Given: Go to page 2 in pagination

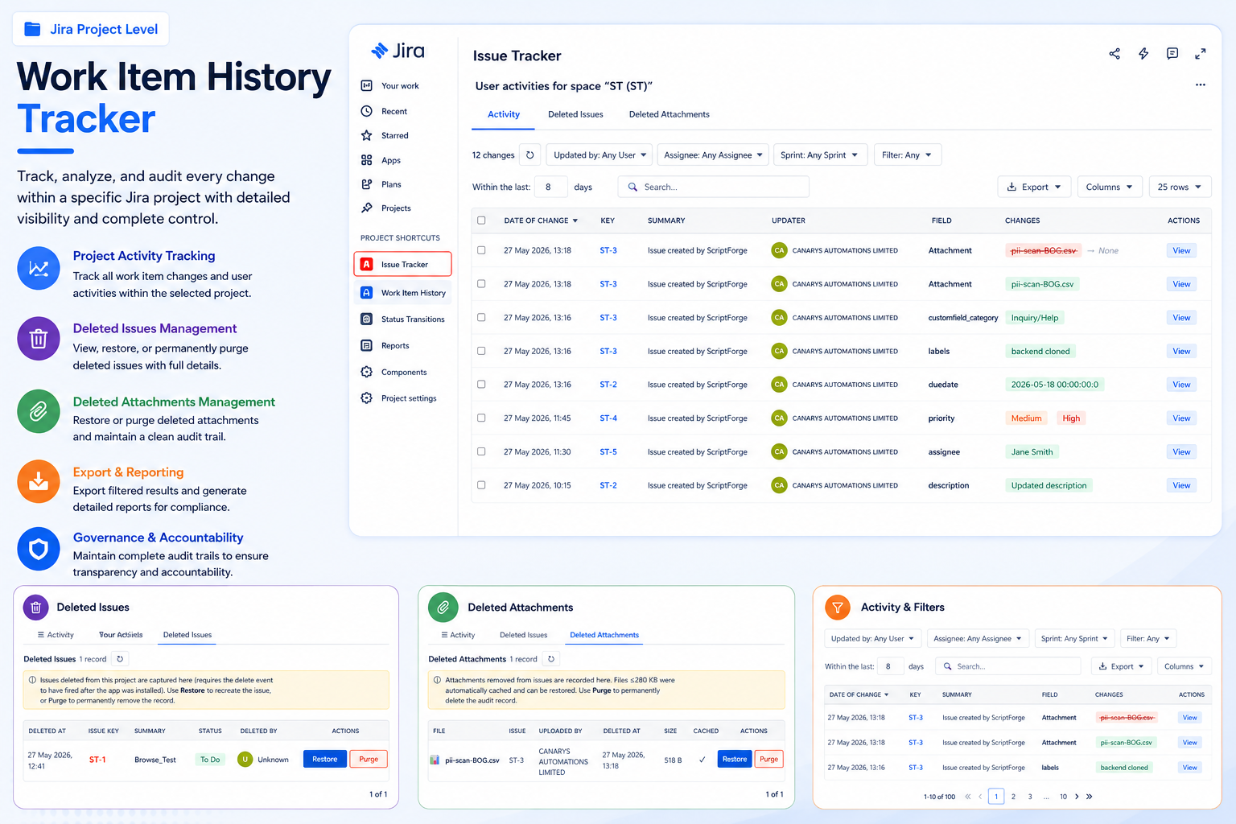Looking at the screenshot, I should (x=1013, y=797).
